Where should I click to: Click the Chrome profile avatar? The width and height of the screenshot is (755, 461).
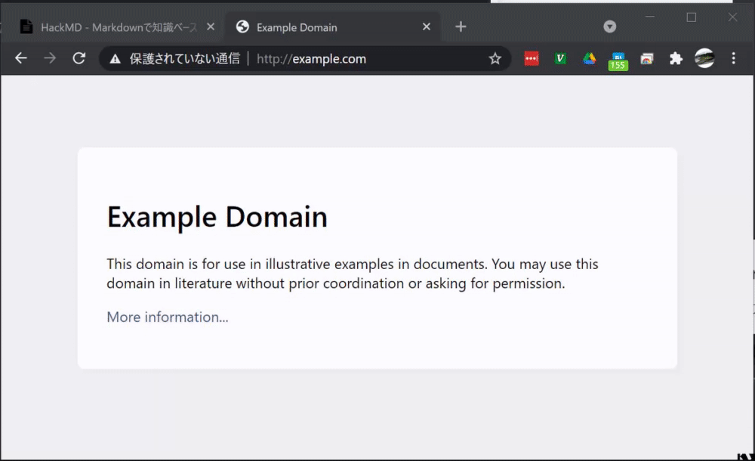tap(704, 58)
